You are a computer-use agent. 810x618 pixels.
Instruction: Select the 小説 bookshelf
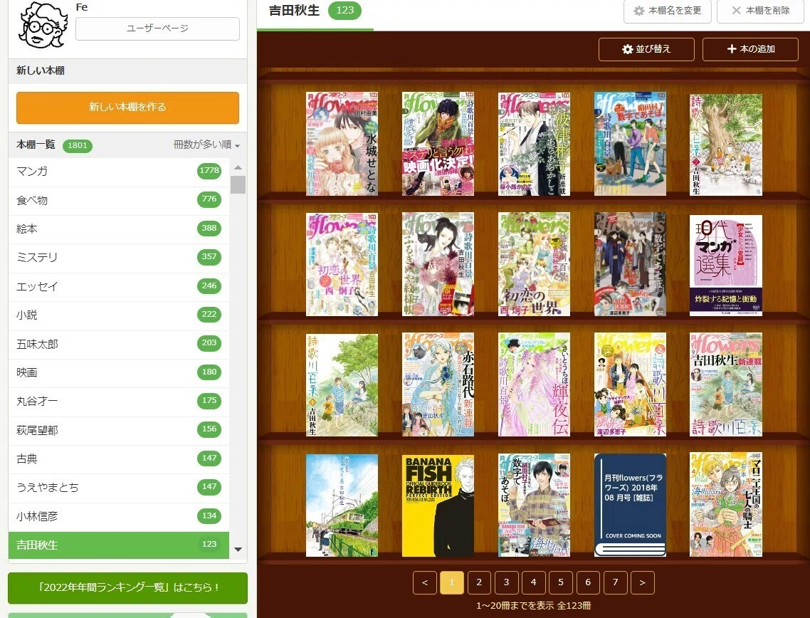[119, 315]
